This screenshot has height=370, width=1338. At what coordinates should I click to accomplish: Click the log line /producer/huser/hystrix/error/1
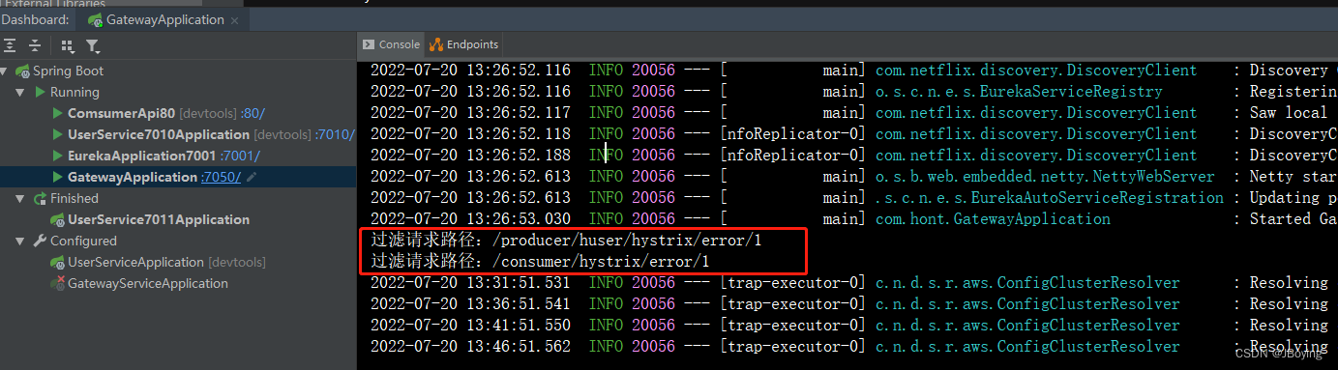566,240
